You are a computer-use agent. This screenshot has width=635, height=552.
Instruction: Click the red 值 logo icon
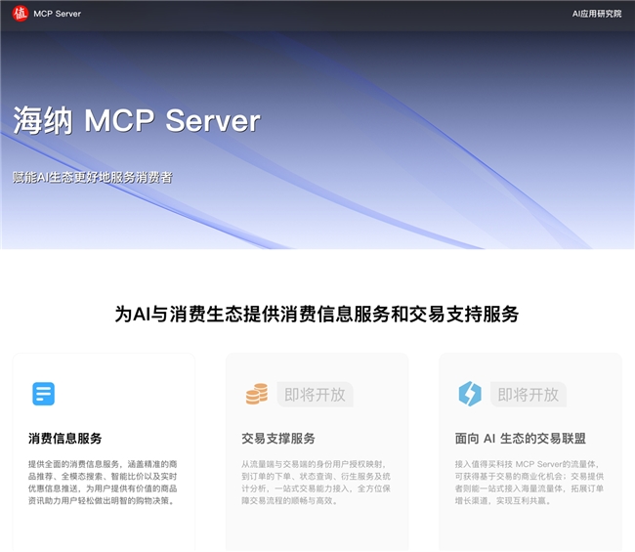(20, 14)
